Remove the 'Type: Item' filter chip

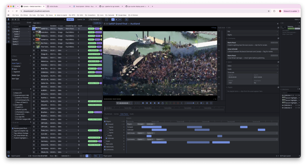40,23
